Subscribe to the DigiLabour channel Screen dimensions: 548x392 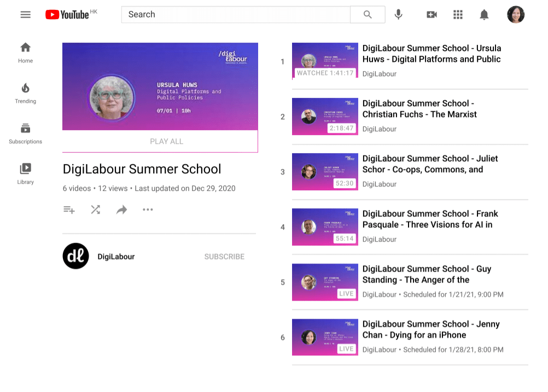224,256
